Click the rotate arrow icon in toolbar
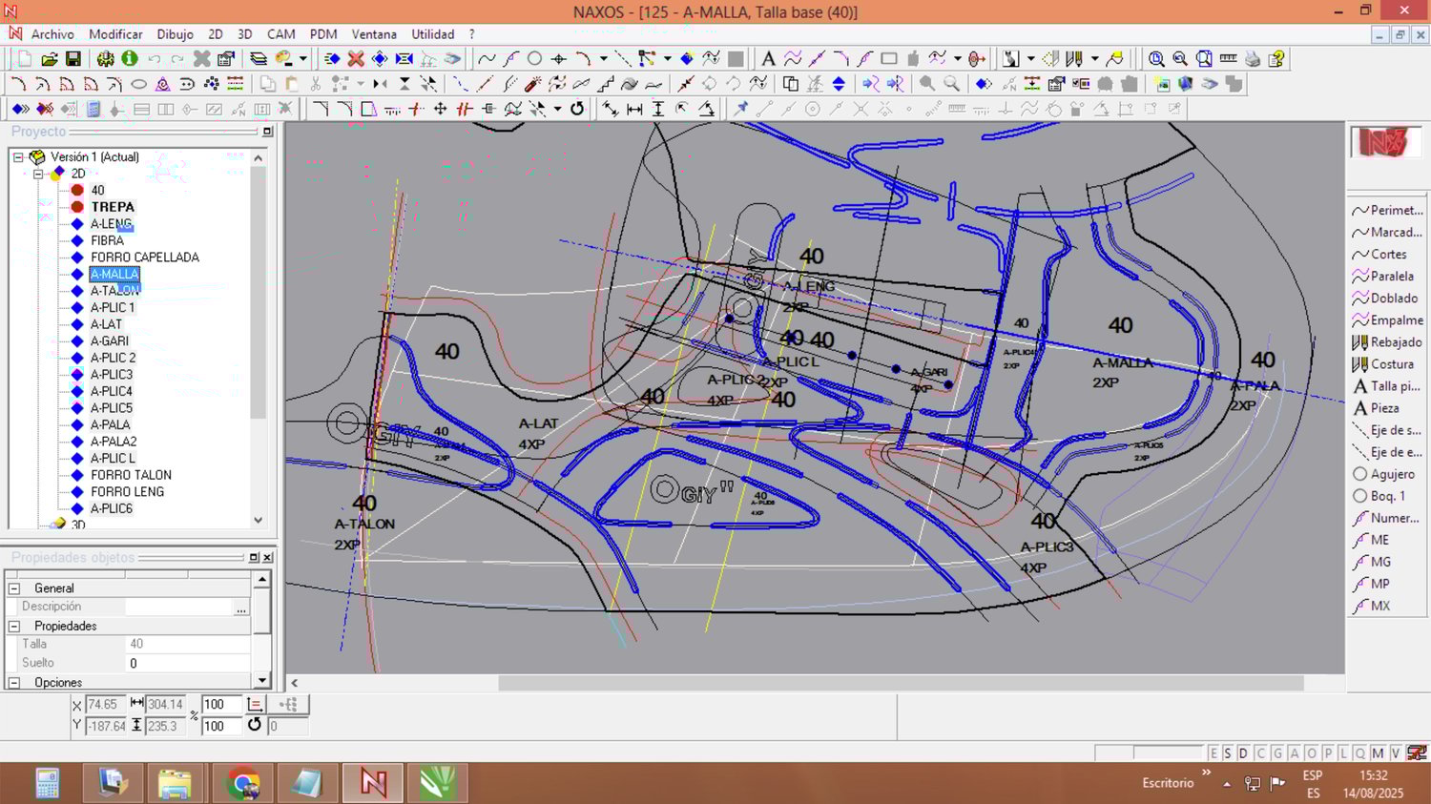This screenshot has width=1431, height=804. click(577, 109)
